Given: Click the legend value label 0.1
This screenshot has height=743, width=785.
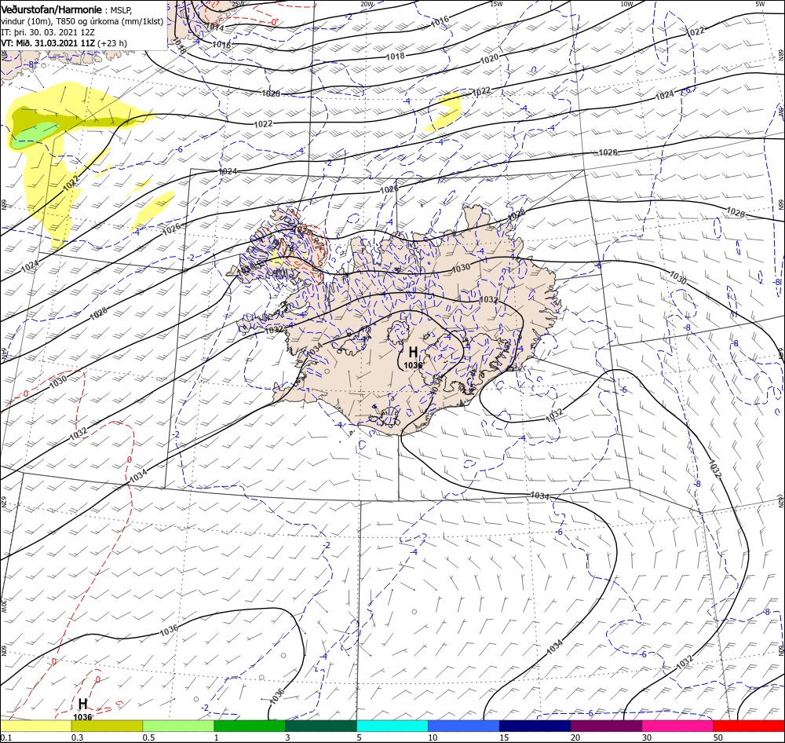Looking at the screenshot, I should click(x=6, y=738).
